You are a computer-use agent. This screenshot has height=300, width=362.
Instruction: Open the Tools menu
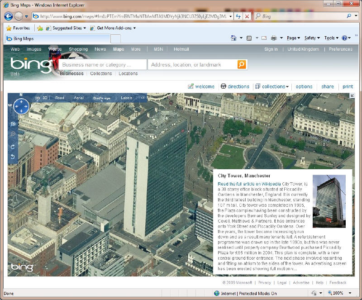coord(331,38)
